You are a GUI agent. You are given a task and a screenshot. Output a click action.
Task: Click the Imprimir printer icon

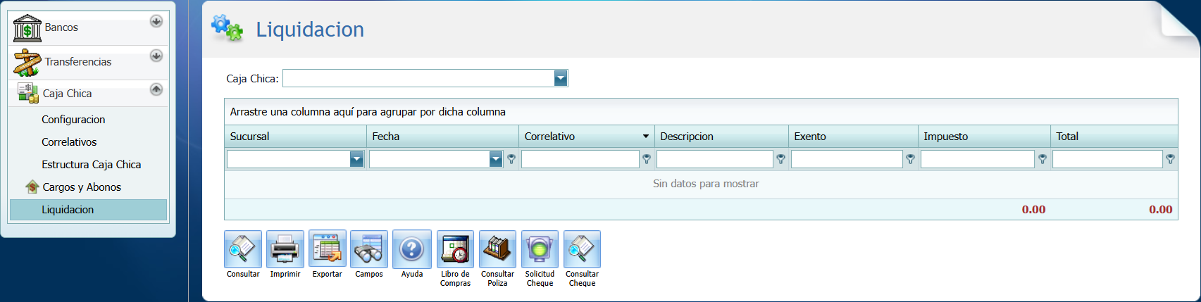point(285,249)
